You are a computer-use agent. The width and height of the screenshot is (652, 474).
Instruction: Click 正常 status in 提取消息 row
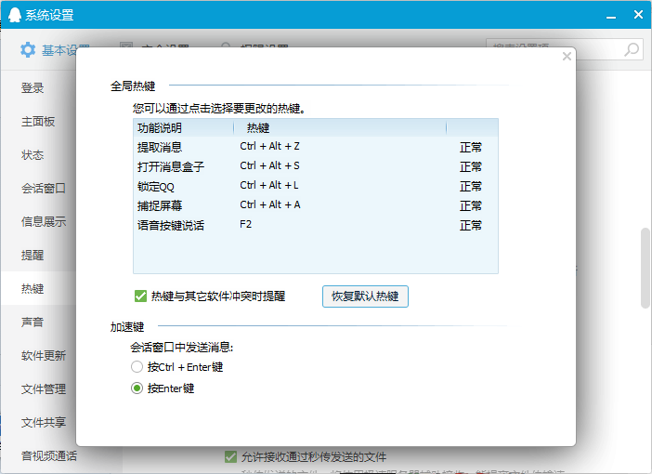tap(471, 147)
